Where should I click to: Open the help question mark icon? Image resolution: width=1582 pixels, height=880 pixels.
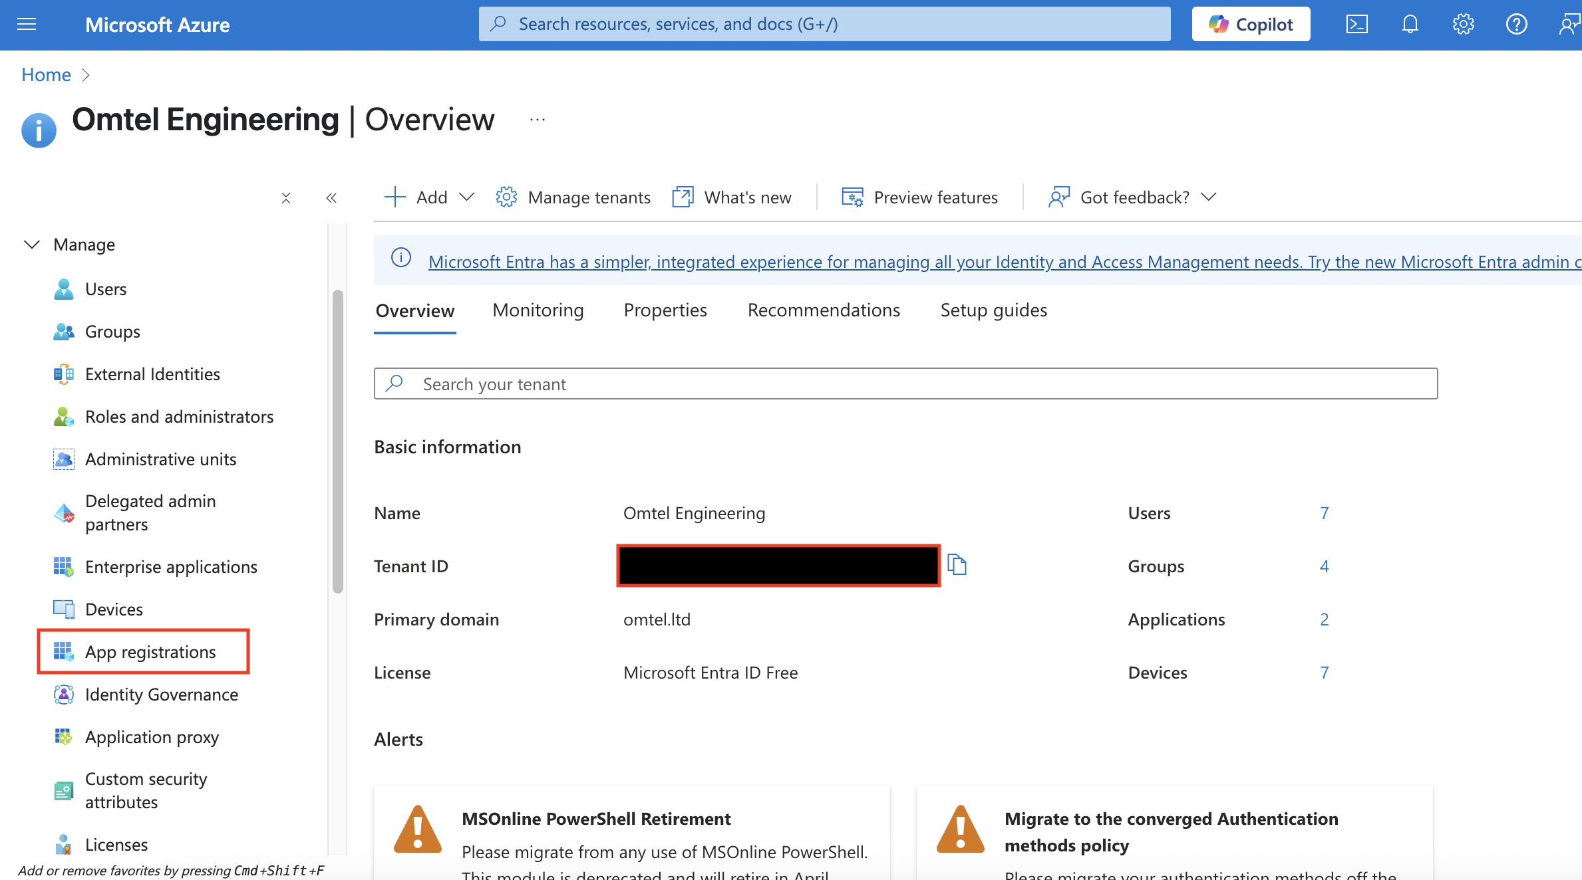[1516, 25]
